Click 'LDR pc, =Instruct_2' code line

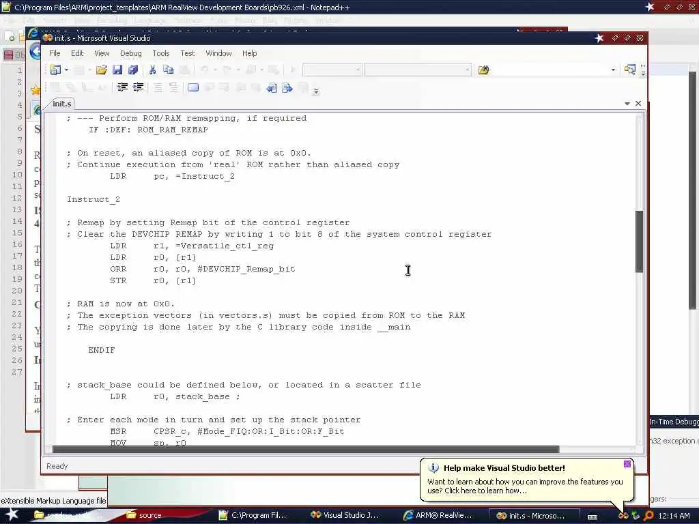pyautogui.click(x=172, y=176)
